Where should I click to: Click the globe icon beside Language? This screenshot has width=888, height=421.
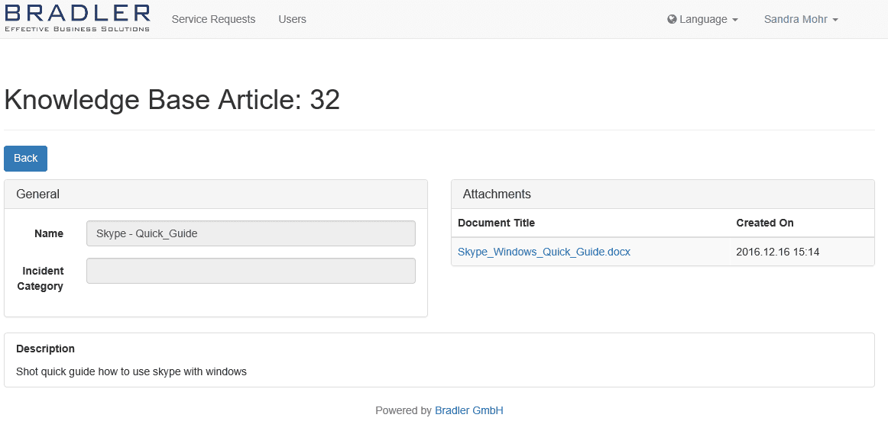[672, 19]
